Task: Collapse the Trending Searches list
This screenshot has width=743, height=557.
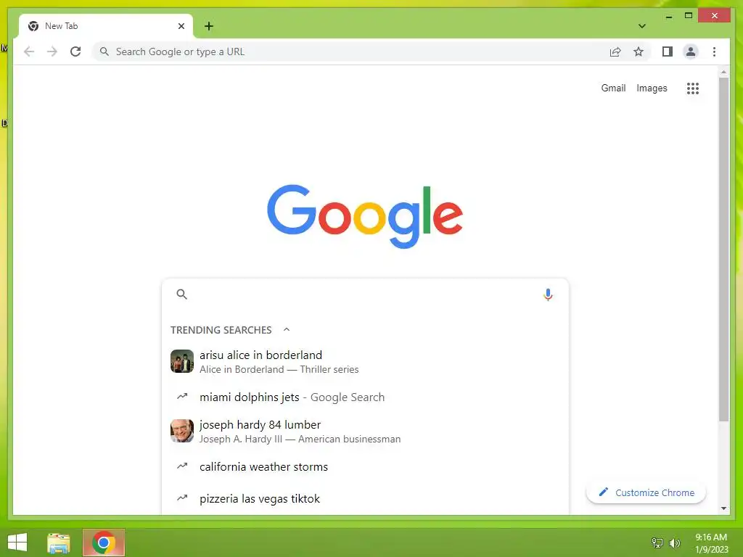Action: pyautogui.click(x=286, y=329)
